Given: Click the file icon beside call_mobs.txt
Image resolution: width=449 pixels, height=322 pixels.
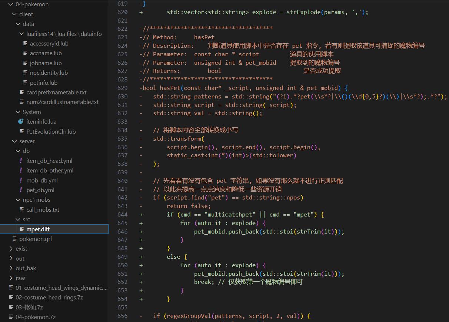Looking at the screenshot, I should point(22,209).
